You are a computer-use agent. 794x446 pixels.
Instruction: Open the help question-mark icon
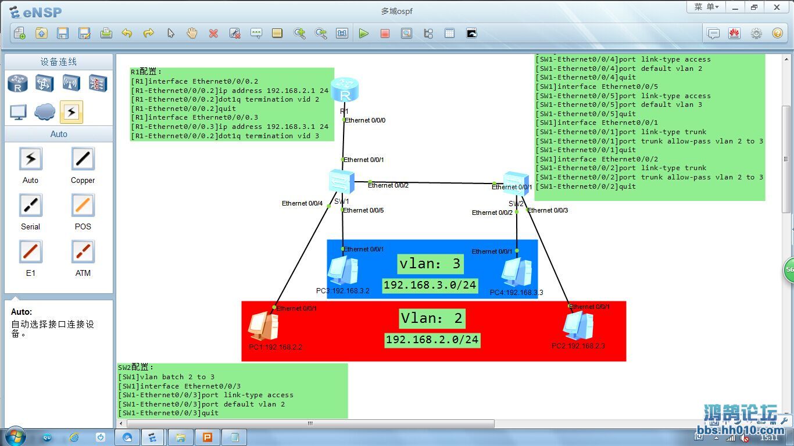[778, 33]
